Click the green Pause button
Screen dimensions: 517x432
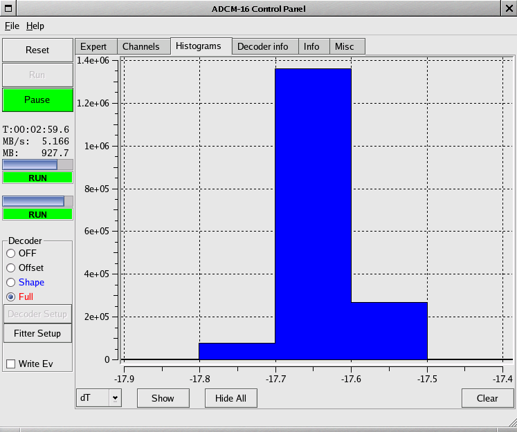(x=37, y=100)
